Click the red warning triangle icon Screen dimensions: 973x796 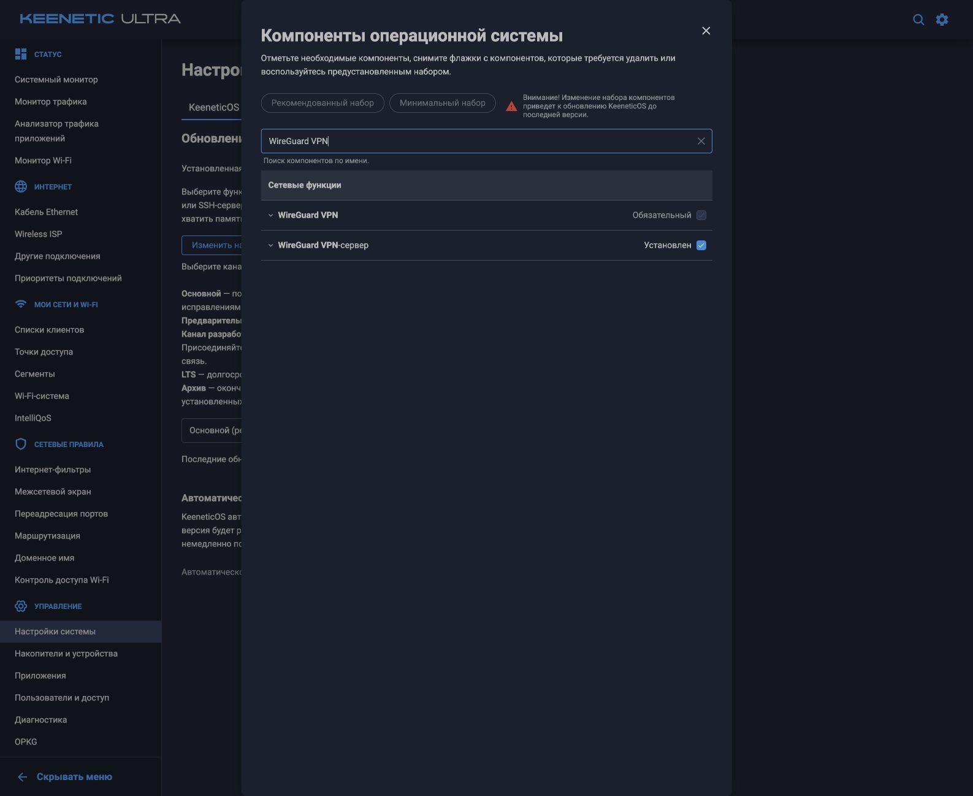pyautogui.click(x=511, y=107)
